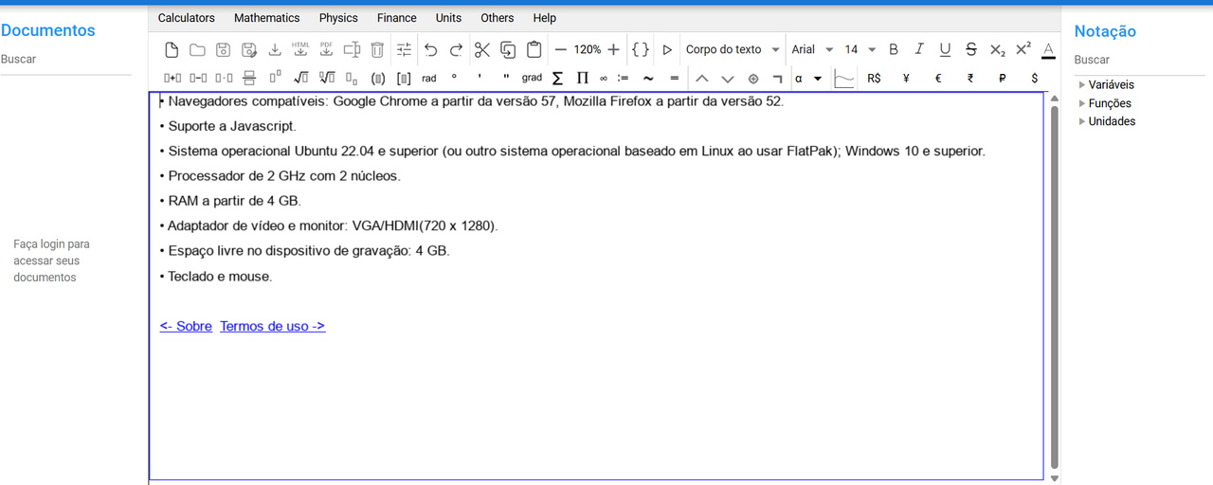
Task: Insert the logical NOT symbol
Action: (777, 79)
